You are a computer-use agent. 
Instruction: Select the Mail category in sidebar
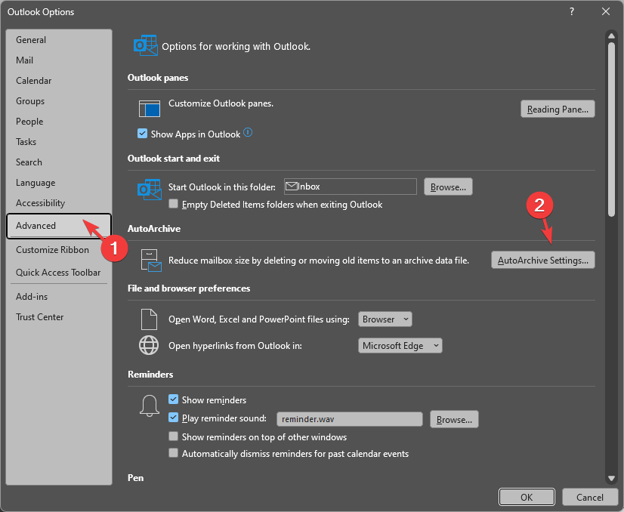click(25, 60)
